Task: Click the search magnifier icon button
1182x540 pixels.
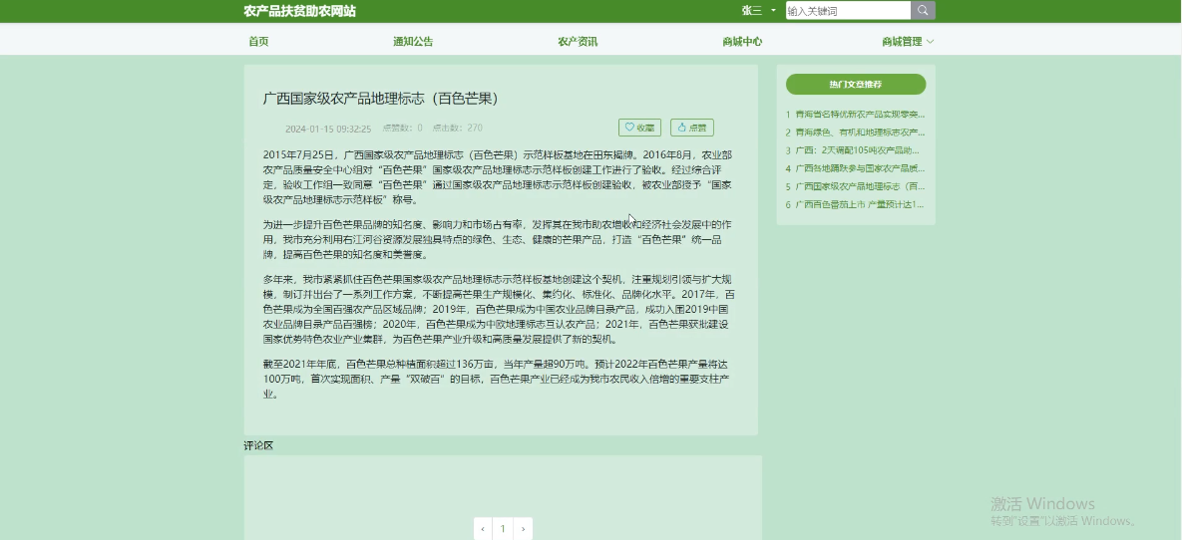Action: click(x=923, y=11)
